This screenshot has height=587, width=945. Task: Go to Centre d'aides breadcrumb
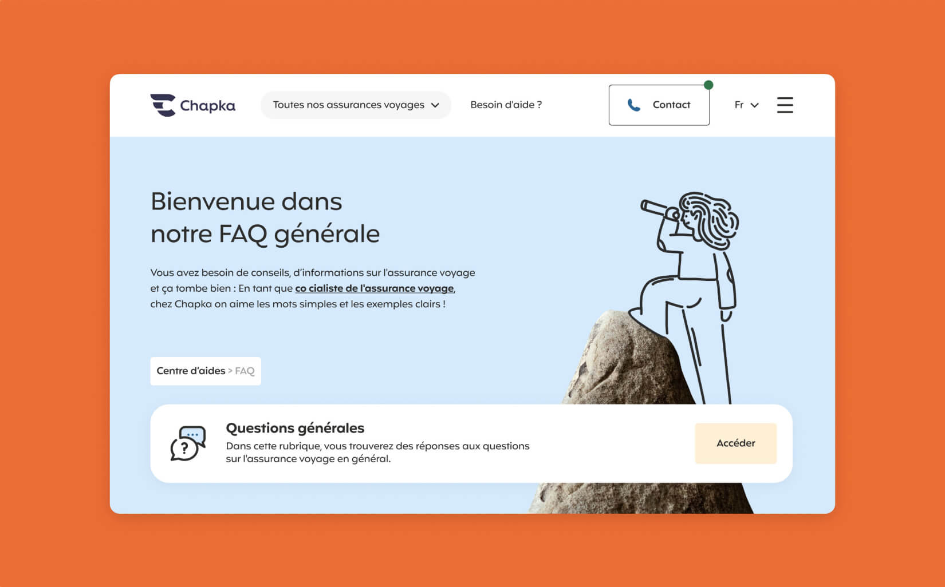pyautogui.click(x=191, y=371)
